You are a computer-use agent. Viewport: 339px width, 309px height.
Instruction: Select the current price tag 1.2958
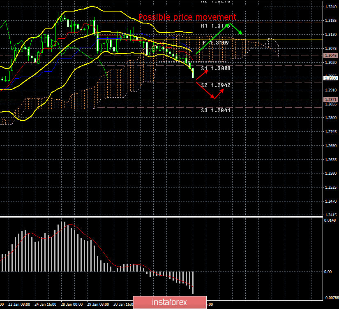pyautogui.click(x=331, y=78)
